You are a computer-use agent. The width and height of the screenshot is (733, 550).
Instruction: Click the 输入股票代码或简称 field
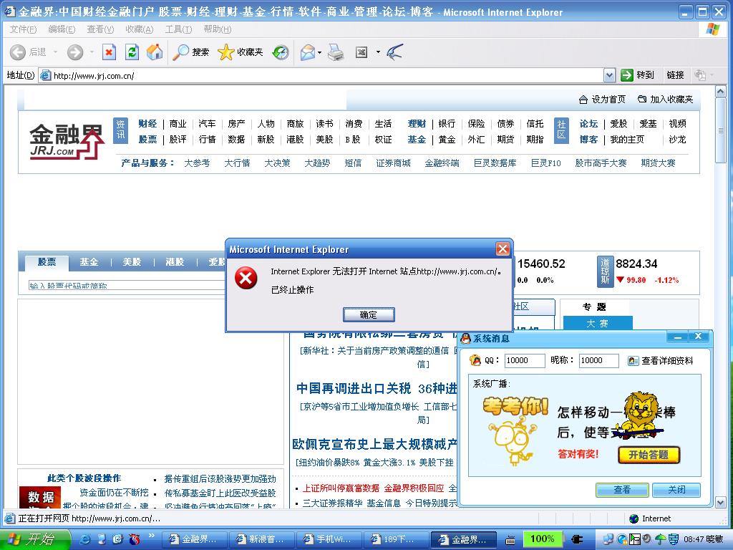[x=126, y=285]
